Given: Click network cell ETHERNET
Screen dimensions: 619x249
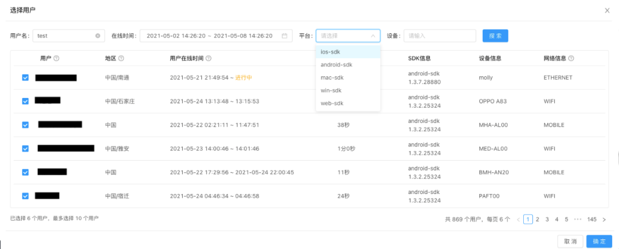Looking at the screenshot, I should tap(558, 78).
